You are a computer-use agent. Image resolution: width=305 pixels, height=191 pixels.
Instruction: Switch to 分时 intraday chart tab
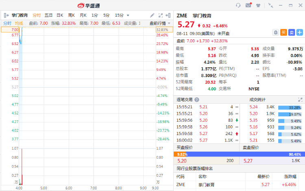[x=37, y=15]
